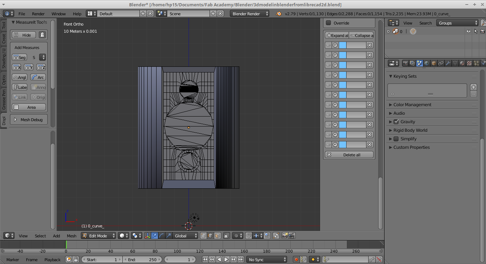Select the translate manipulator arrow icon
The image size is (486, 264).
(x=155, y=236)
